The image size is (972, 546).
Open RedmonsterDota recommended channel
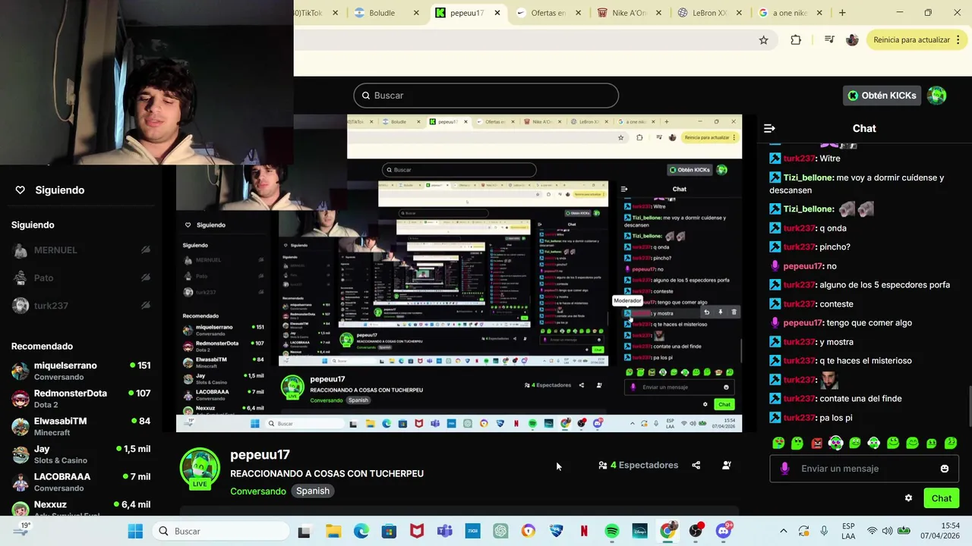point(80,399)
